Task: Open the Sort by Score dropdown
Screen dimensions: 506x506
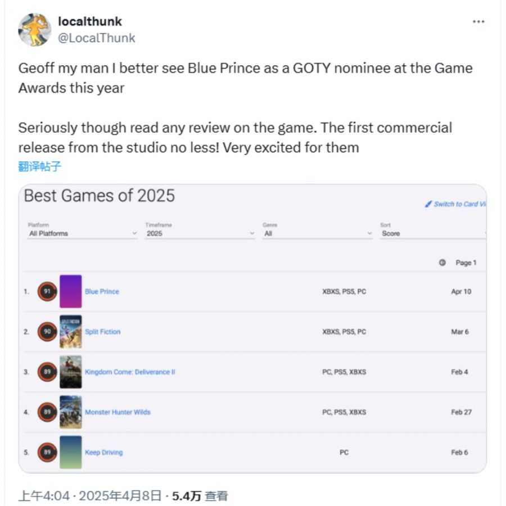Action: point(432,233)
